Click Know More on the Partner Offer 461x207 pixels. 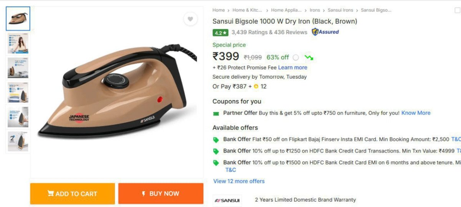pyautogui.click(x=416, y=113)
